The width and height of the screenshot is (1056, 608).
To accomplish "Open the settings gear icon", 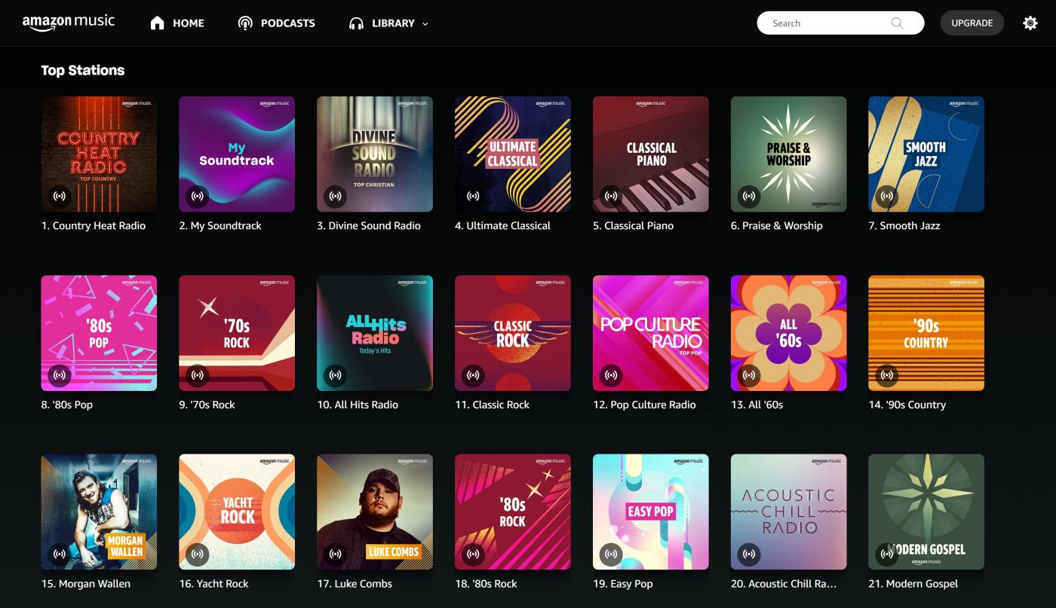I will coord(1030,23).
